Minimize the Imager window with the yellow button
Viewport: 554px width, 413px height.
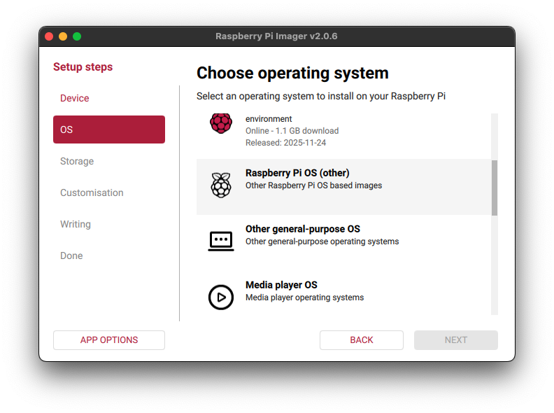(63, 36)
